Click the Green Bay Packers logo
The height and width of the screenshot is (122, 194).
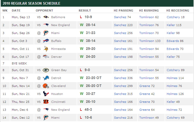click(46, 70)
